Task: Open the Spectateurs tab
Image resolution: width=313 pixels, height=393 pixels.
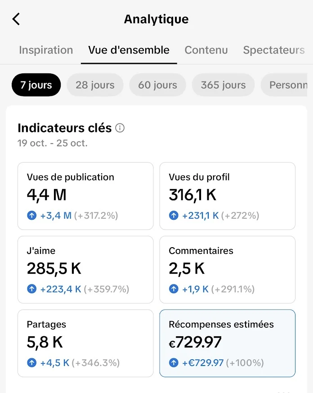Action: [x=274, y=50]
